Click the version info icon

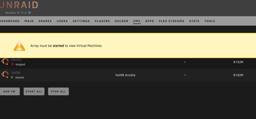tap(29, 13)
